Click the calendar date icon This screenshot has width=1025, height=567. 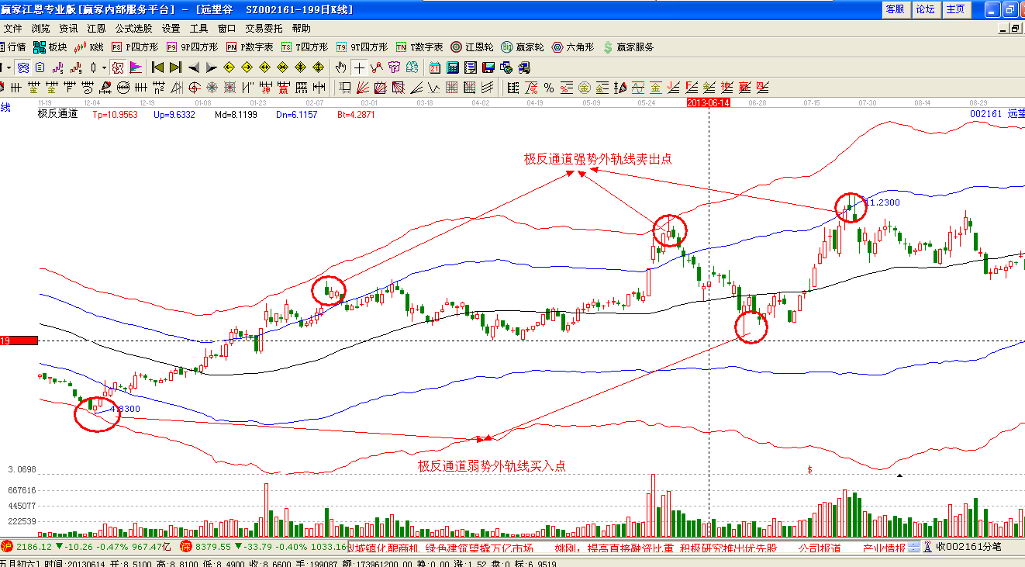point(435,67)
